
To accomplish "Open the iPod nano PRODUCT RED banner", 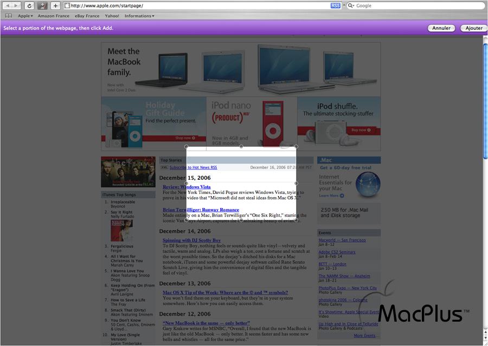I will tap(252, 123).
